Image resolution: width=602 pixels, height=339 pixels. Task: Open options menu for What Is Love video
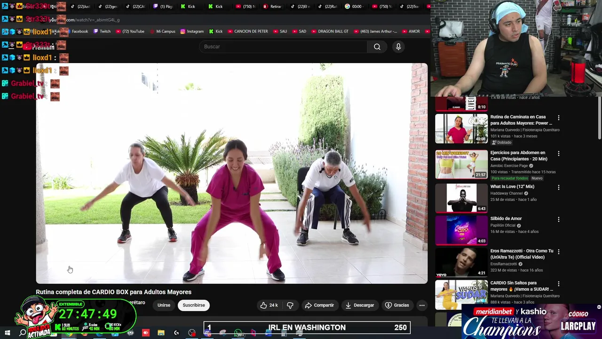tap(559, 187)
